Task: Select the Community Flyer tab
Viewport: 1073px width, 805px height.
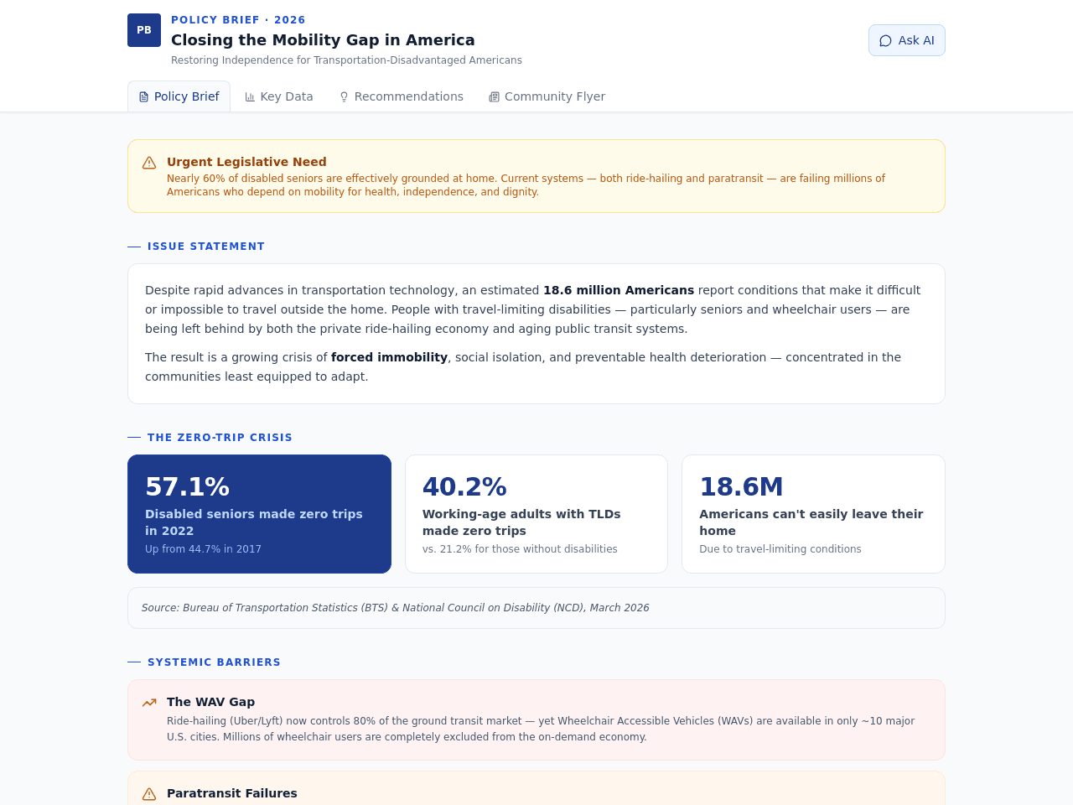Action: click(x=547, y=96)
